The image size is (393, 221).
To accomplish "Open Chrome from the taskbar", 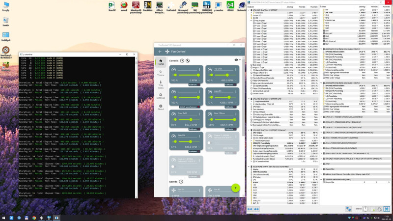I will (34, 218).
